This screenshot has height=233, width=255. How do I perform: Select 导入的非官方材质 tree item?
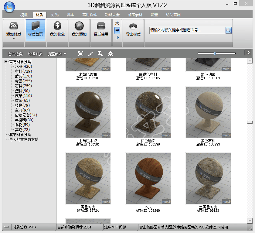pos(24,140)
